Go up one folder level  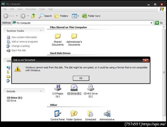(x=33, y=16)
